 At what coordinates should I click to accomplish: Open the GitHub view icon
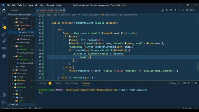coord(4,56)
